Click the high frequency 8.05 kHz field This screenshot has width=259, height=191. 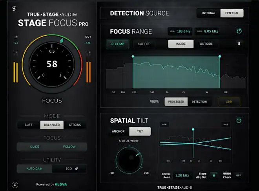tap(207, 31)
